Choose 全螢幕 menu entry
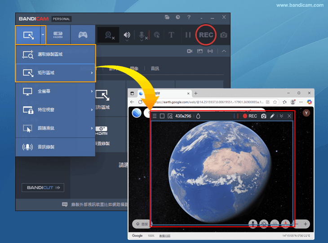 [x=55, y=91]
